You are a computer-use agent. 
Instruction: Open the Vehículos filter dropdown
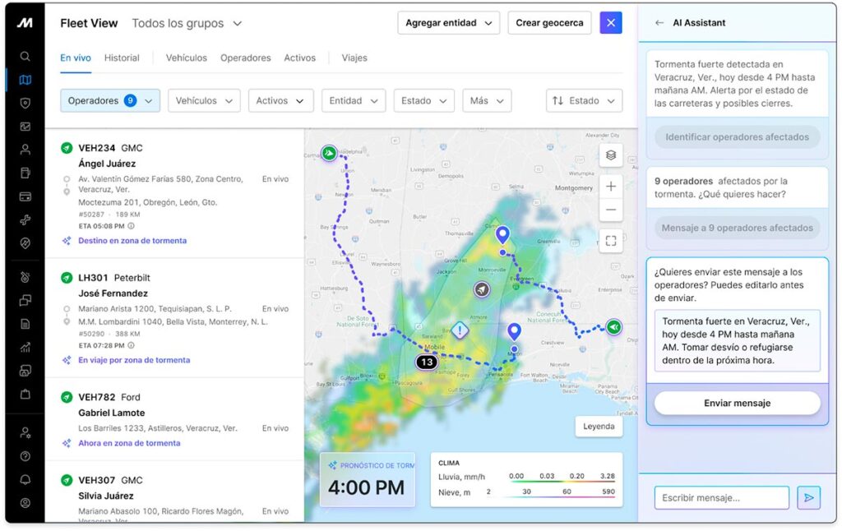[204, 101]
